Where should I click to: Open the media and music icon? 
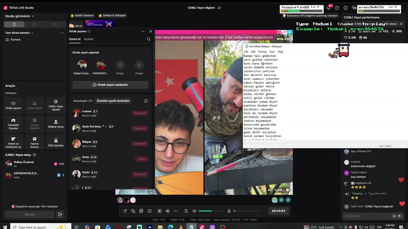point(133,211)
